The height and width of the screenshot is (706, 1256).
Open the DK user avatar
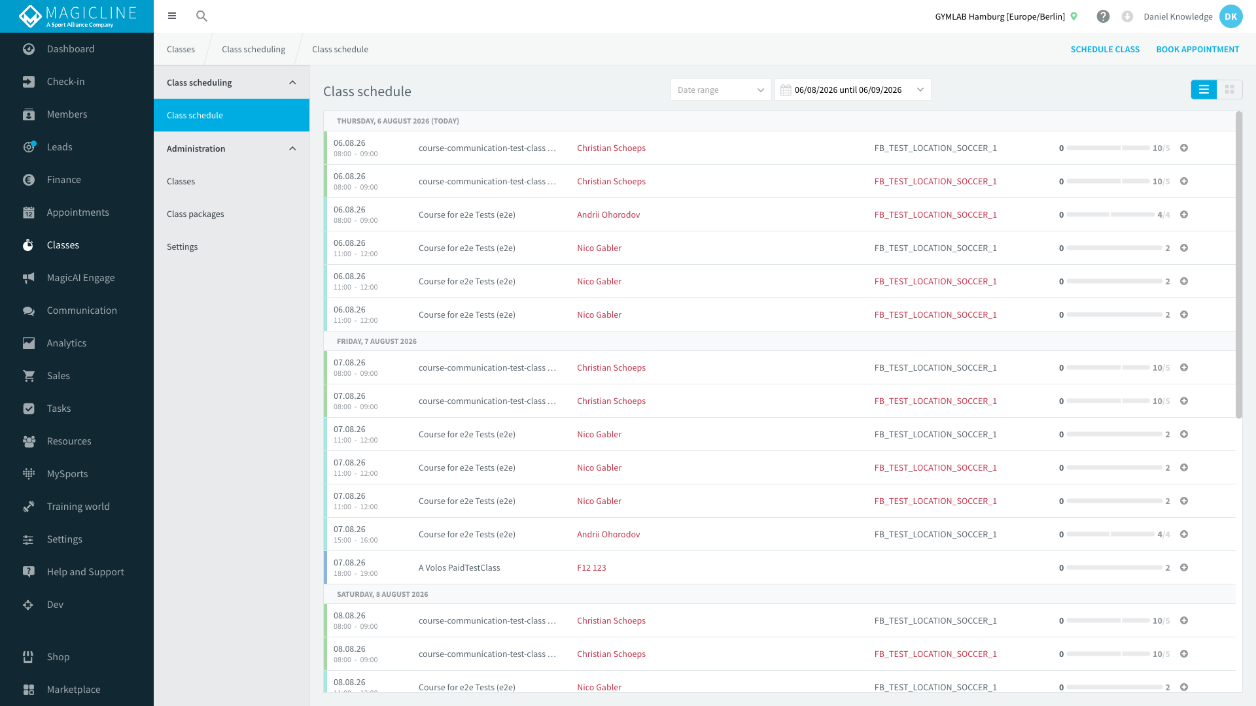click(1230, 16)
